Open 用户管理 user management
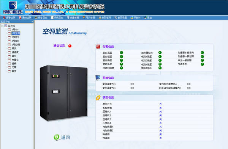The height and width of the screenshot is (149, 228). pyautogui.click(x=89, y=18)
